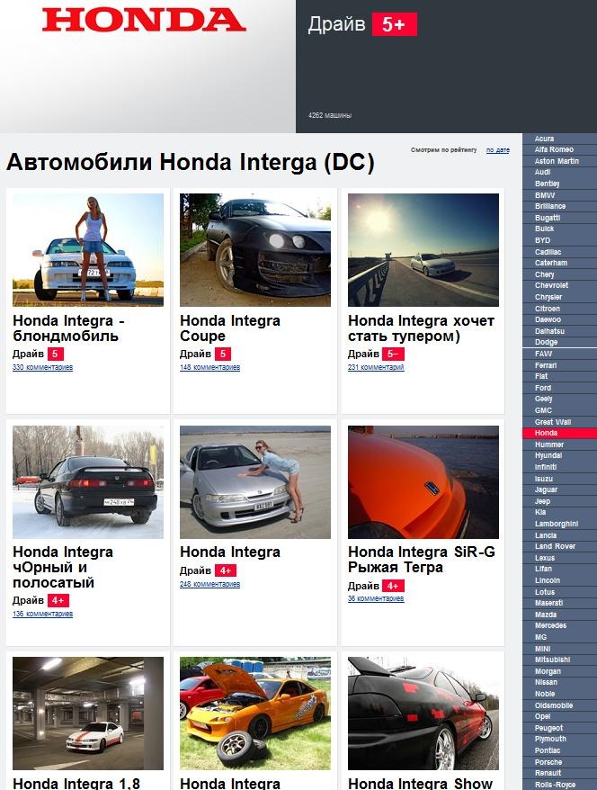Screen dimensions: 597x790
Task: Select Audi in the brand list
Action: 542,173
